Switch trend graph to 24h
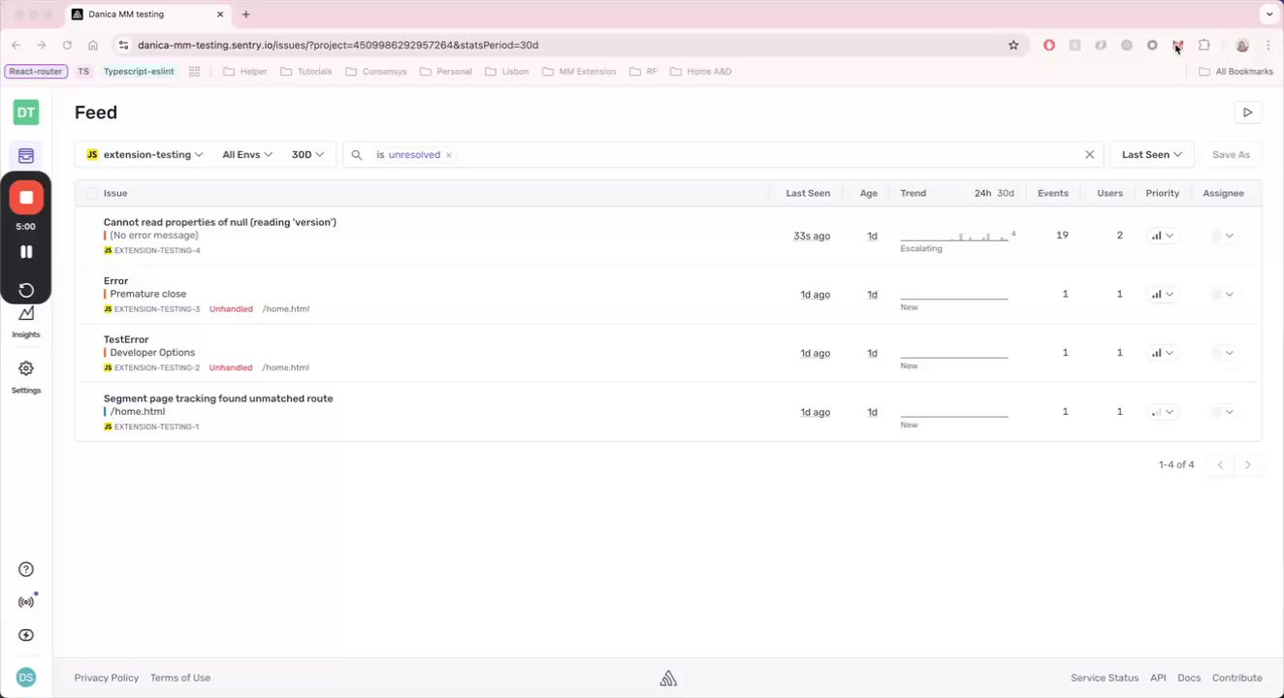This screenshot has height=698, width=1284. pyautogui.click(x=982, y=193)
